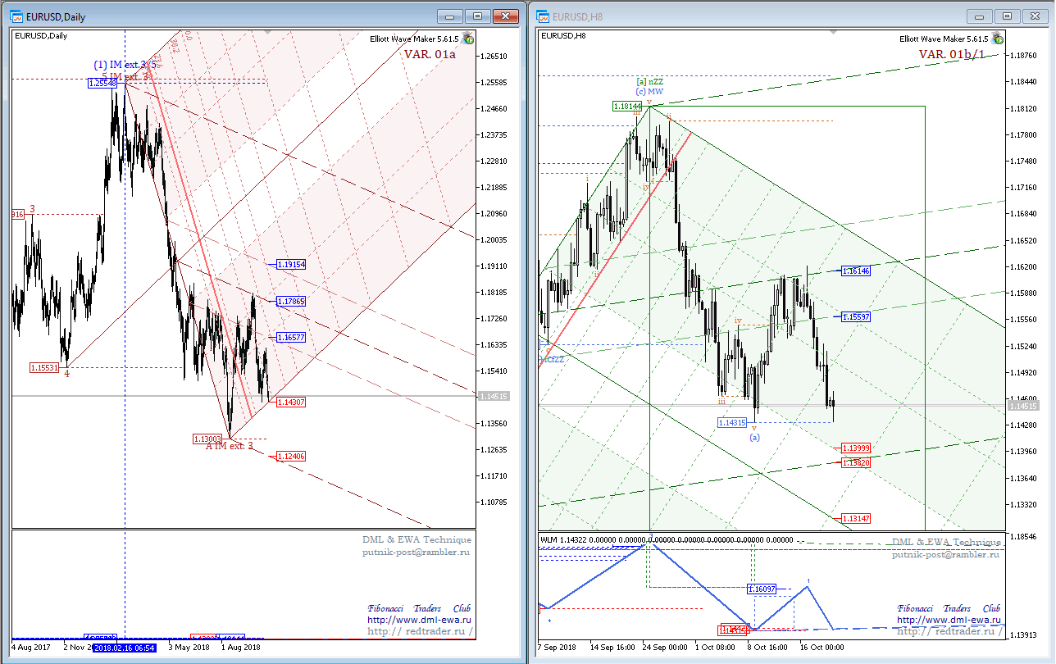Select the 1.19154 price label on Daily chart
The image size is (1056, 664).
point(291,265)
